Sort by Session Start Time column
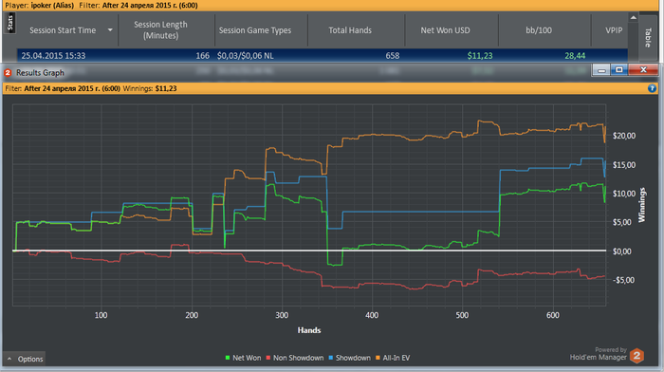The width and height of the screenshot is (664, 372). [63, 30]
